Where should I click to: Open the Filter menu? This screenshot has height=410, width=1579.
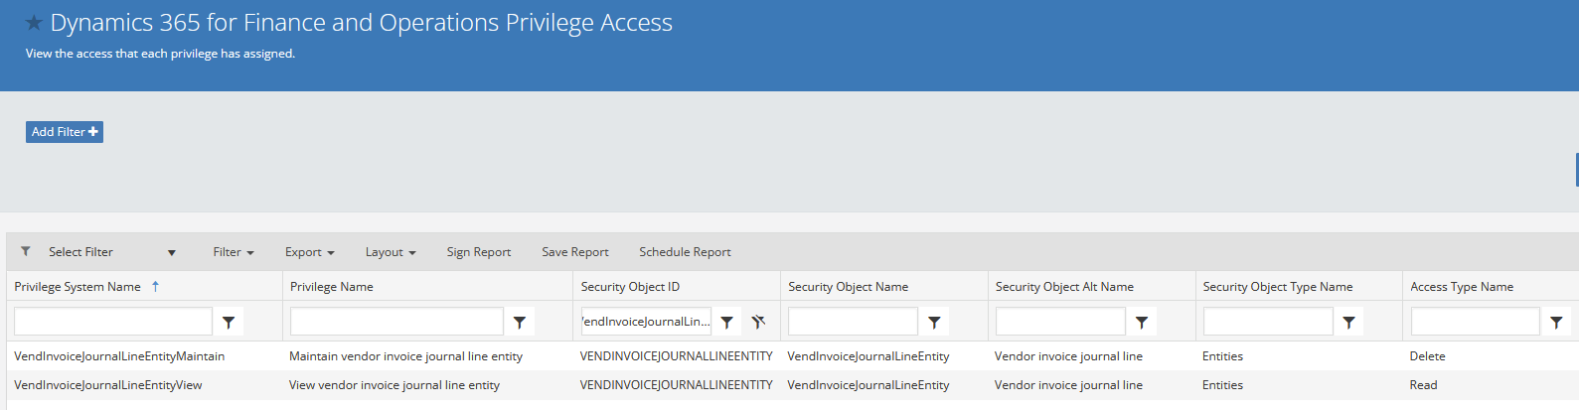[234, 252]
